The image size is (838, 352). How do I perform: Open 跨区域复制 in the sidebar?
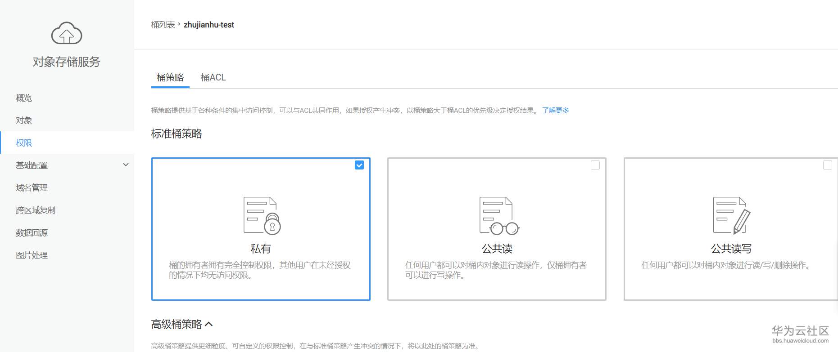tap(36, 210)
